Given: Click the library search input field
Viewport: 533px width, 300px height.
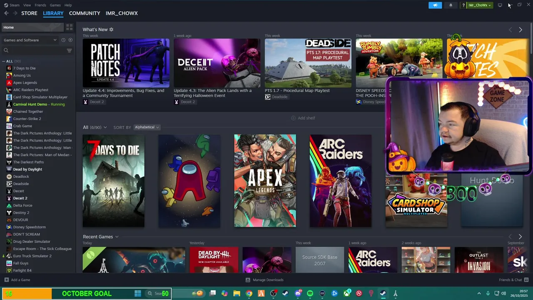Looking at the screenshot, I should [x=37, y=50].
